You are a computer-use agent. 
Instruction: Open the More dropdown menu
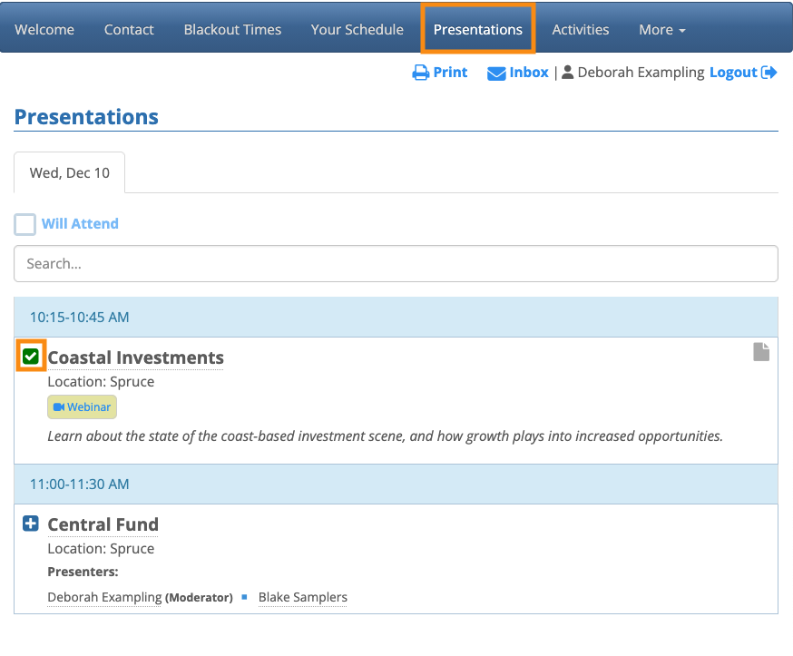(661, 29)
